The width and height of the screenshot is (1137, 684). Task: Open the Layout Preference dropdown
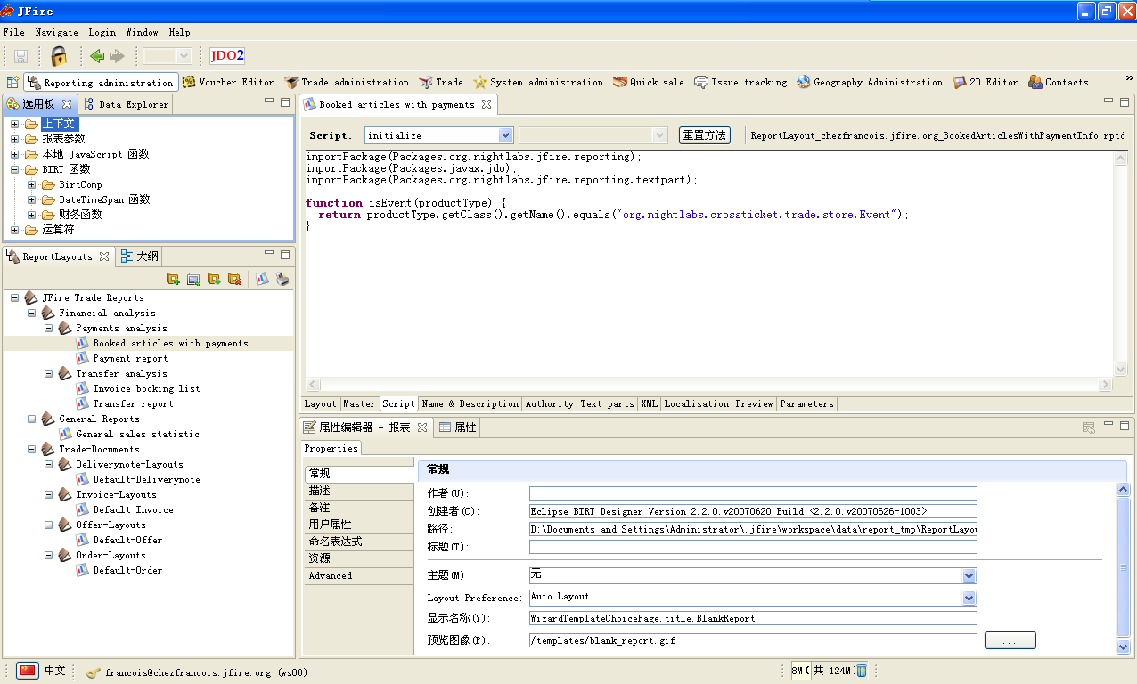coord(969,598)
